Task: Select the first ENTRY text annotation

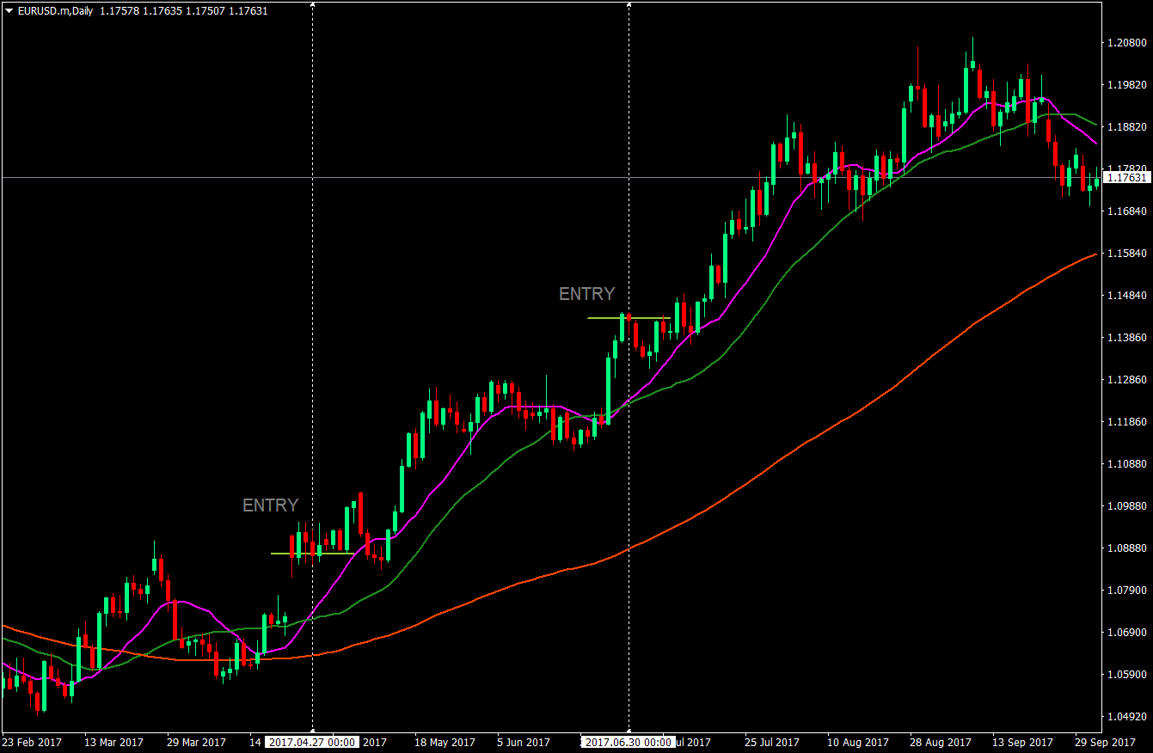Action: (270, 505)
